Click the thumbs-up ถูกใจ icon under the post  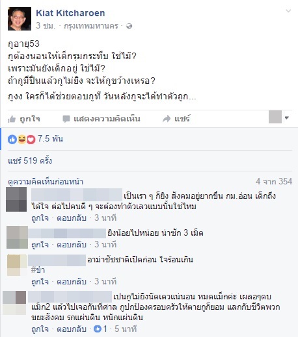tap(12, 119)
